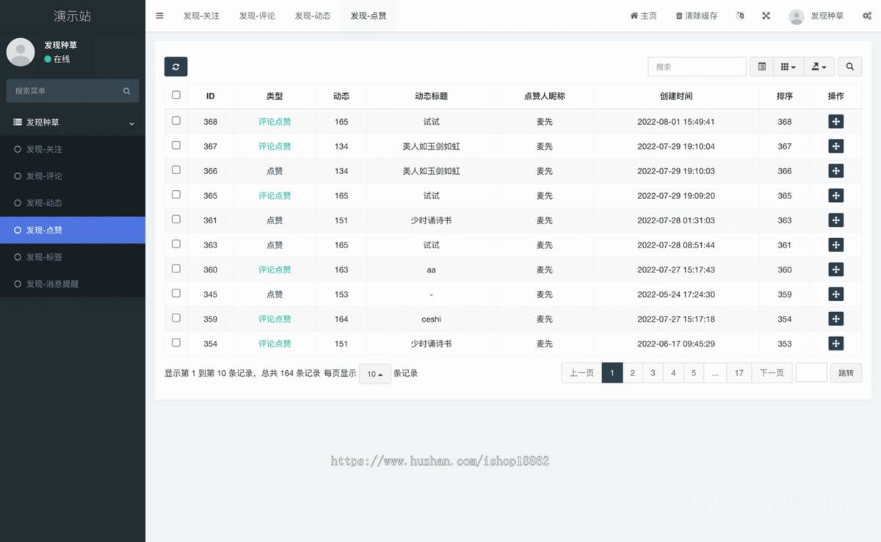Click the language switch icon in the top bar

[739, 15]
